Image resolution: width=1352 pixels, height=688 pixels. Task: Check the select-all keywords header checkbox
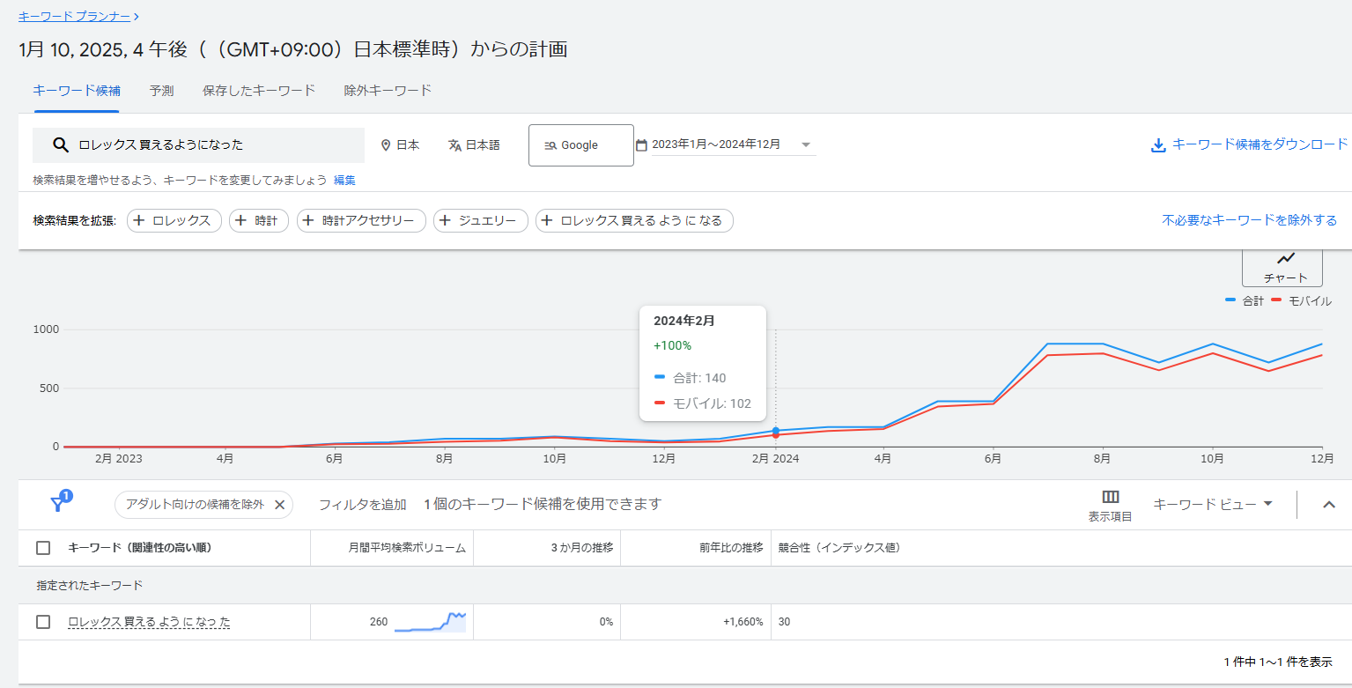[43, 548]
